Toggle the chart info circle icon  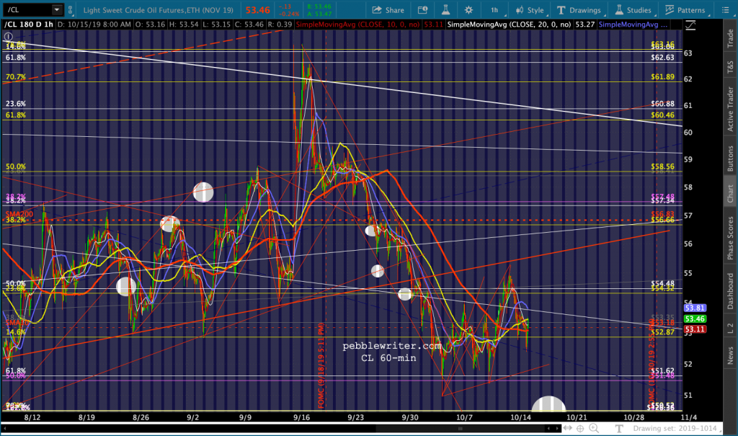[8, 36]
